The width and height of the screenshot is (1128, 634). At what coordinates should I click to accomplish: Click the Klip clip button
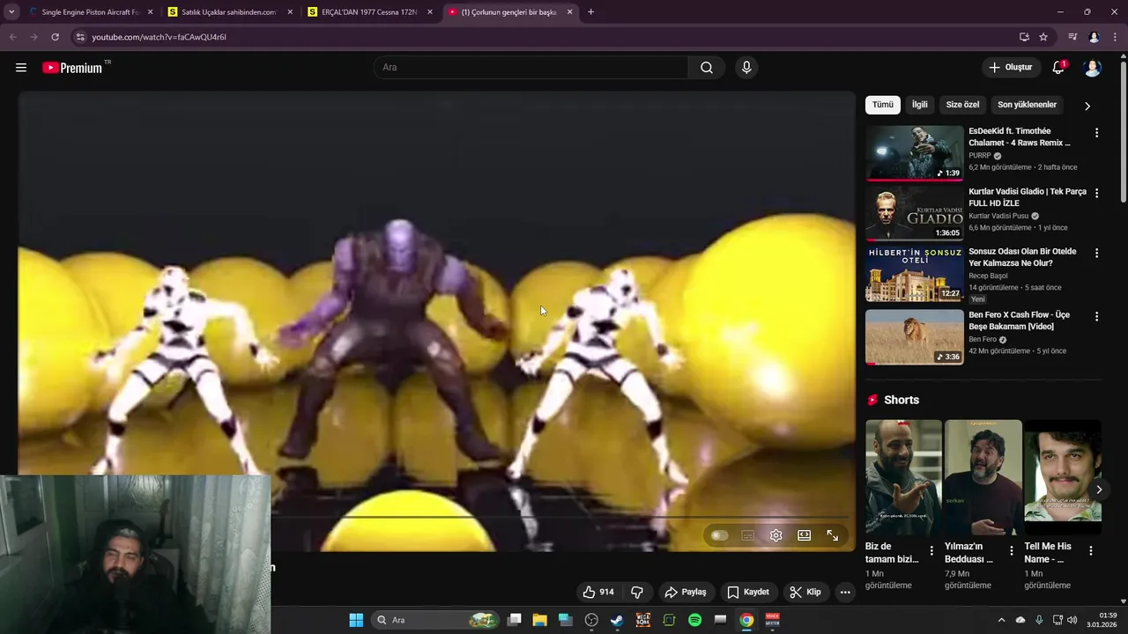805,592
